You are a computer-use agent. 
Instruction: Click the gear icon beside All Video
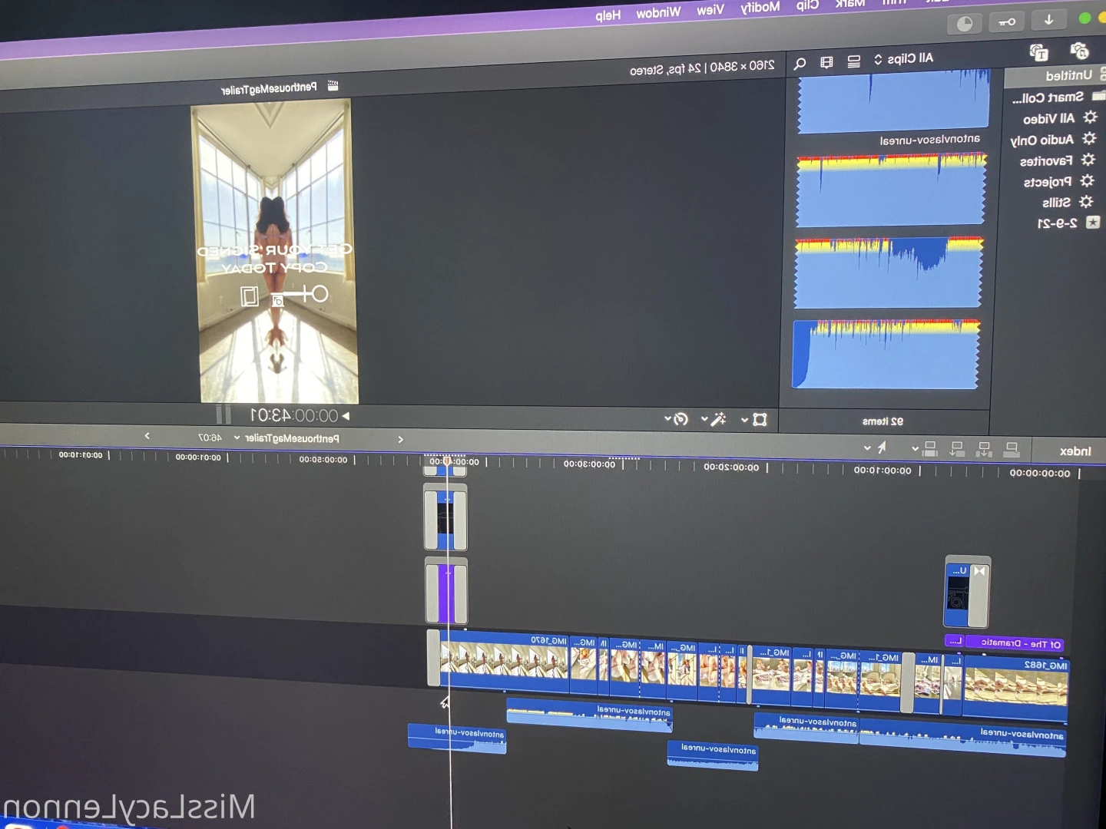(1090, 117)
